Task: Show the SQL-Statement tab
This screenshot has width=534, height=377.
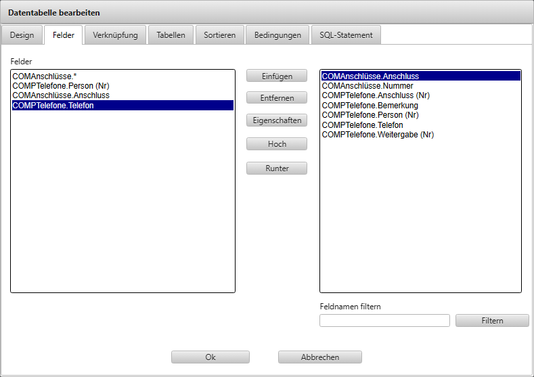Action: click(346, 35)
